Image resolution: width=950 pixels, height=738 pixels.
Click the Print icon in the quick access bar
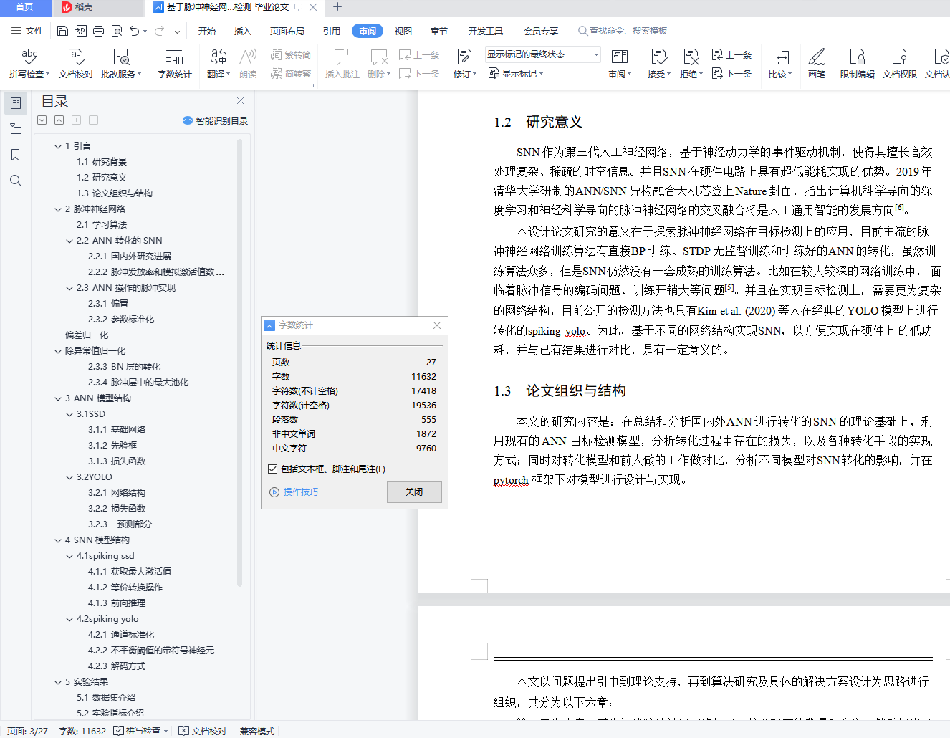click(98, 31)
